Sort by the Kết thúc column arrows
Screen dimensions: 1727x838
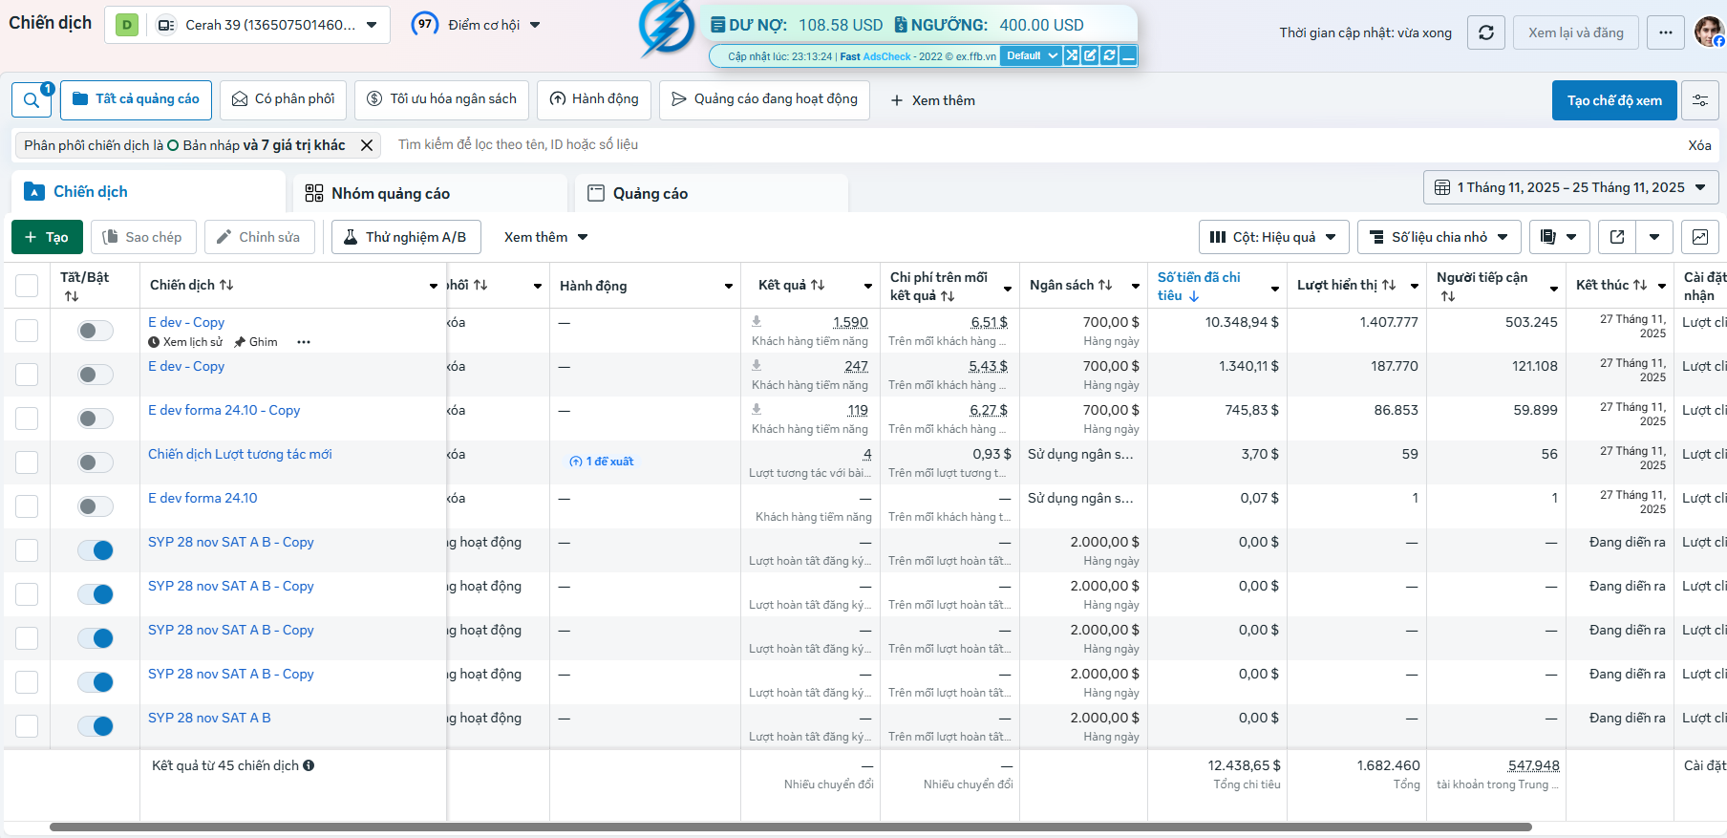pos(1640,285)
